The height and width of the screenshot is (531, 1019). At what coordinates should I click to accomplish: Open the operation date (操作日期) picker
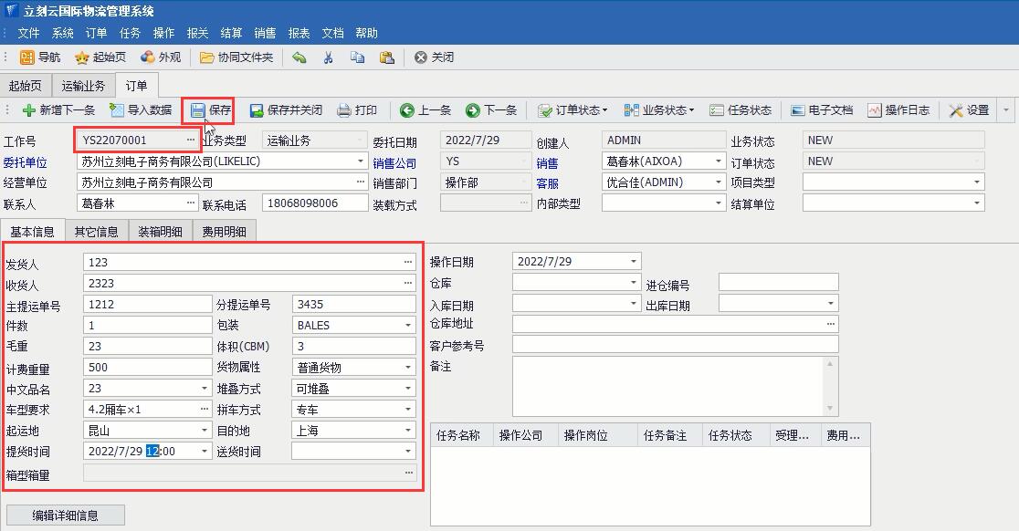coord(633,262)
